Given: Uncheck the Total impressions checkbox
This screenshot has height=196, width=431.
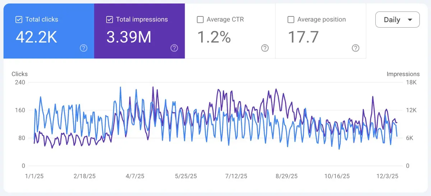Looking at the screenshot, I should [x=110, y=19].
